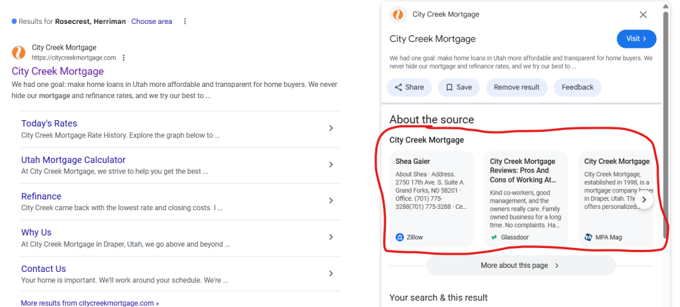Expand the chevron on Refinance row

(331, 200)
